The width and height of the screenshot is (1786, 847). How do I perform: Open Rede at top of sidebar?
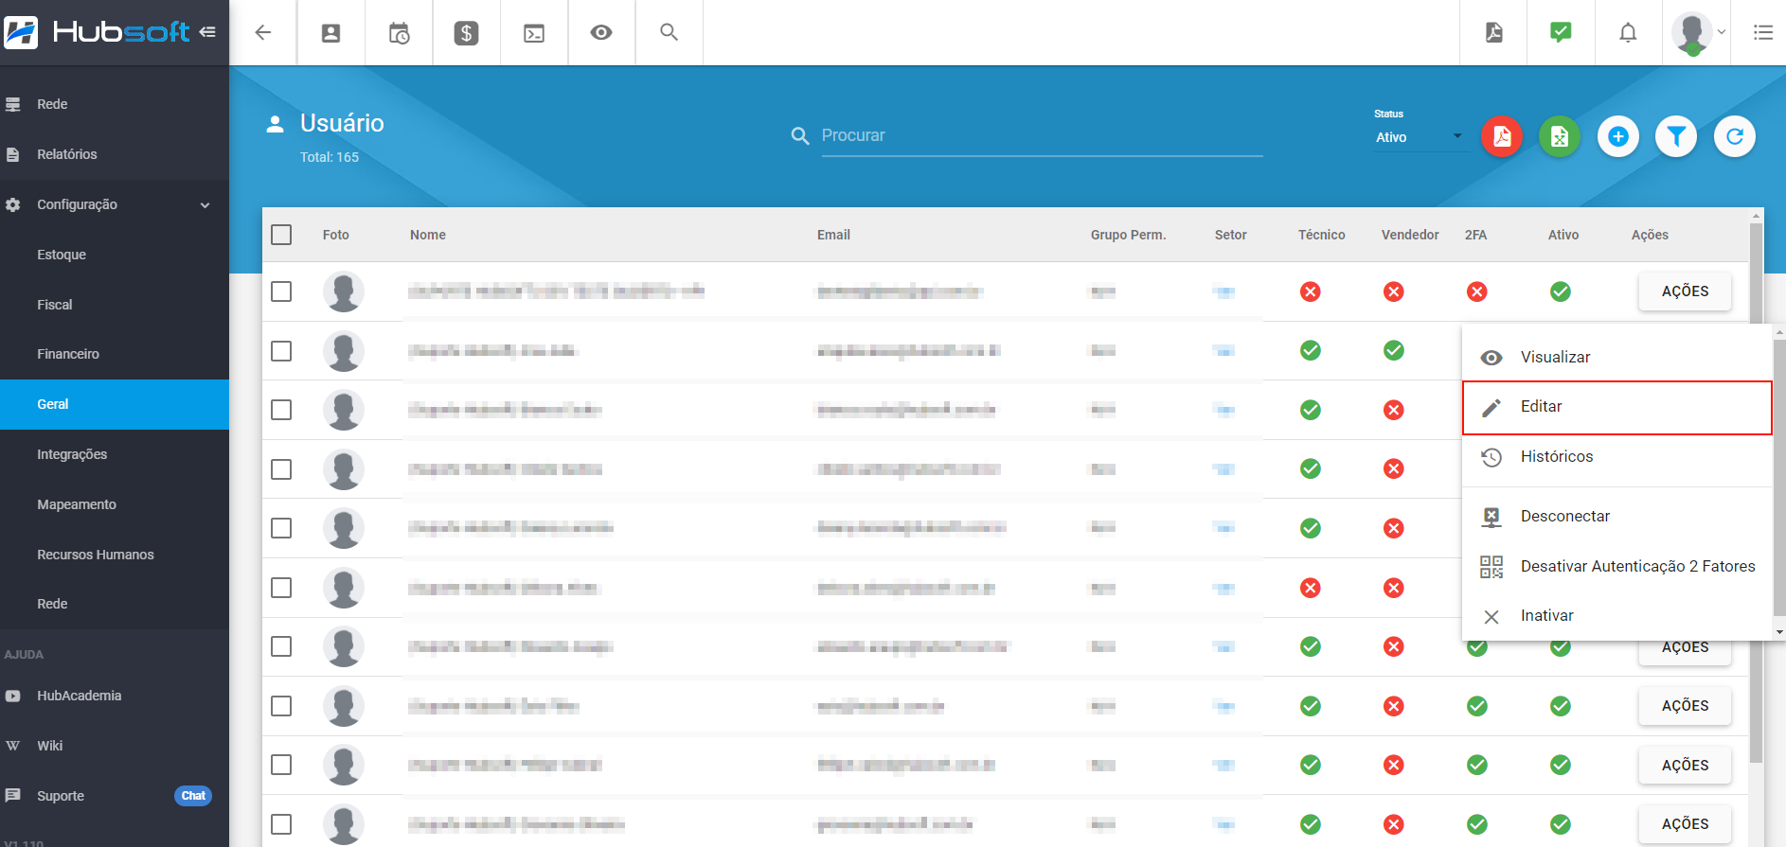tap(115, 104)
